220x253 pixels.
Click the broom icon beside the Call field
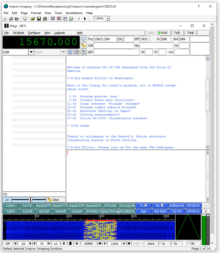point(83,46)
